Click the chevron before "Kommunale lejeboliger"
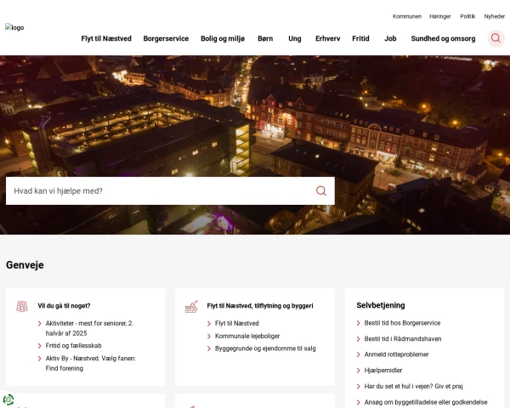The width and height of the screenshot is (510, 408). [x=208, y=336]
